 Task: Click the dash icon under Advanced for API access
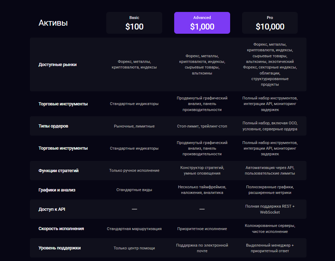point(202,209)
